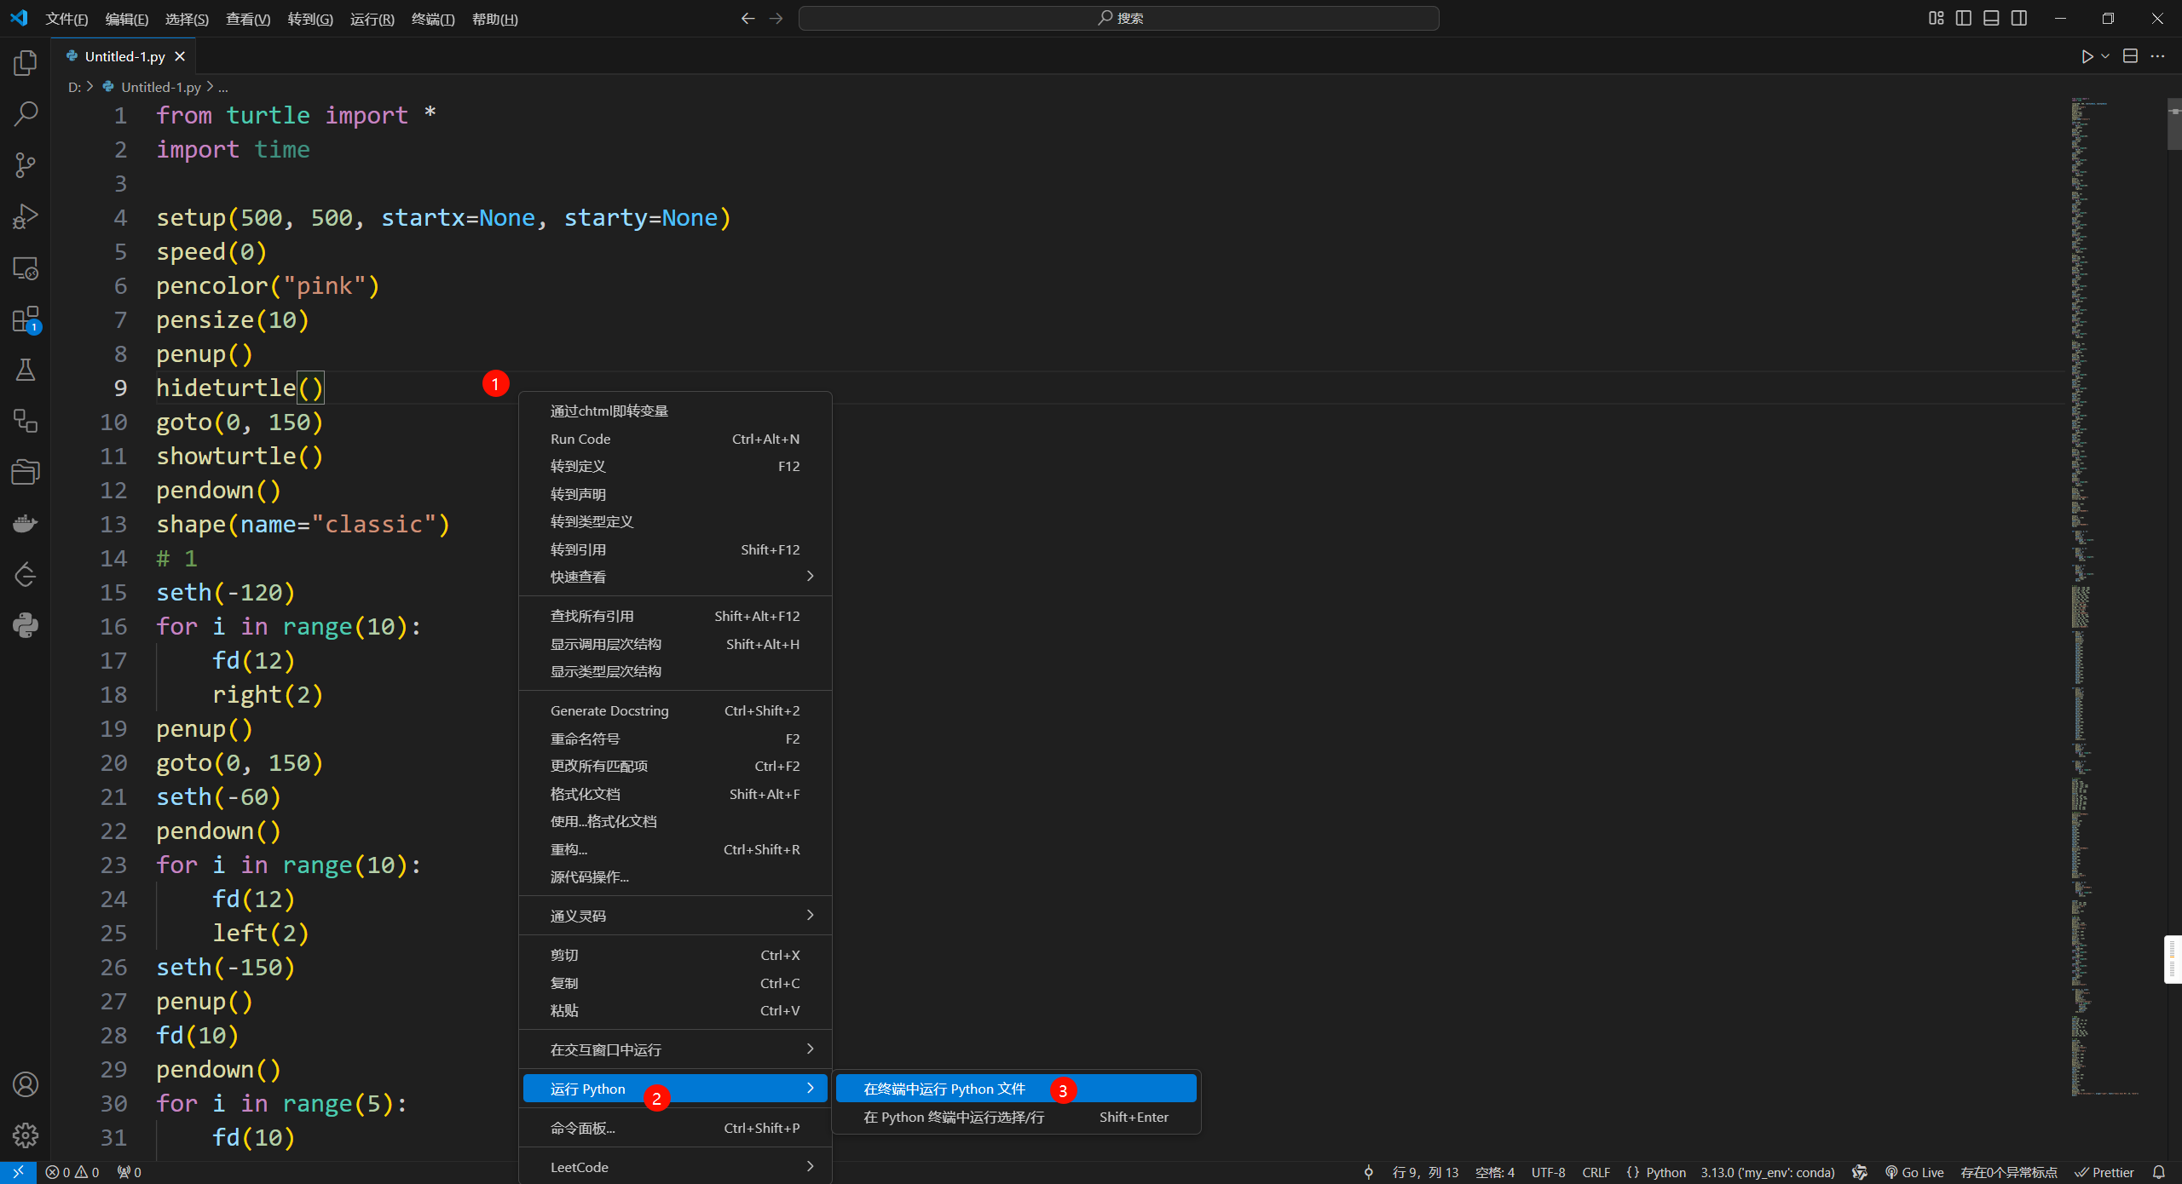Expand the 快速查看 submenu
Image resolution: width=2182 pixels, height=1184 pixels.
(675, 577)
